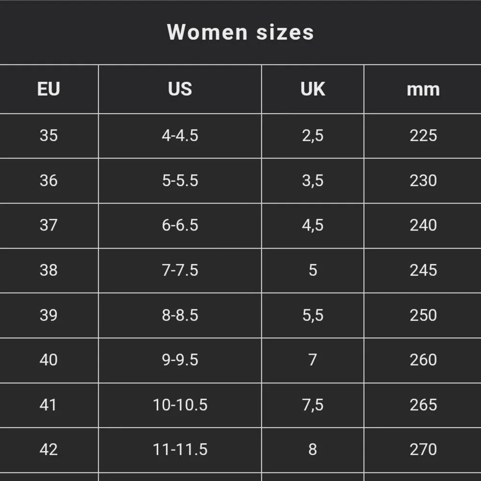This screenshot has height=481, width=481.
Task: Select the US column header
Action: coord(180,89)
